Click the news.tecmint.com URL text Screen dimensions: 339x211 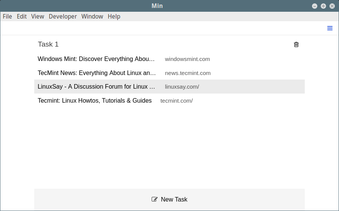pyautogui.click(x=188, y=73)
